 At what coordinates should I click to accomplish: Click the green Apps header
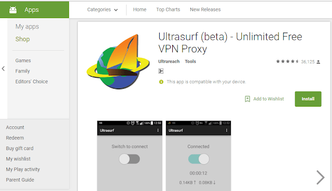point(35,10)
